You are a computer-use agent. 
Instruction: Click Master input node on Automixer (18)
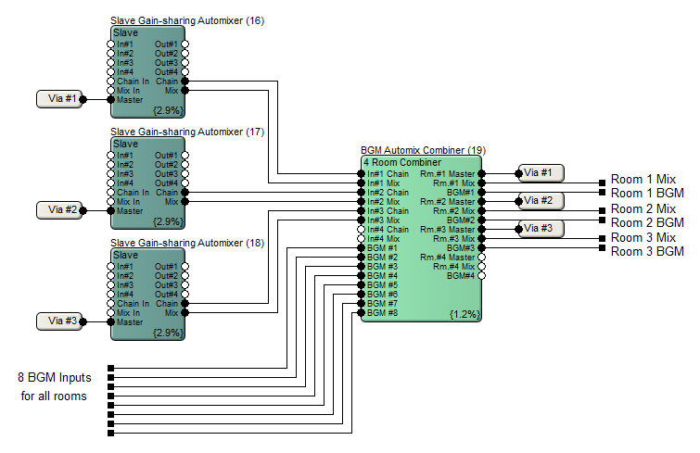110,321
